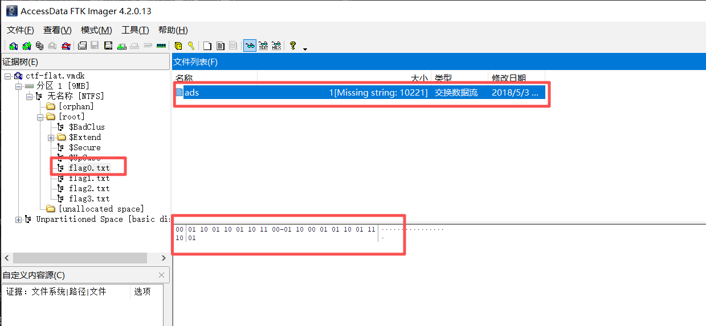Close the 自定义内容源 pane
Screen dimensions: 706x326
[161, 275]
